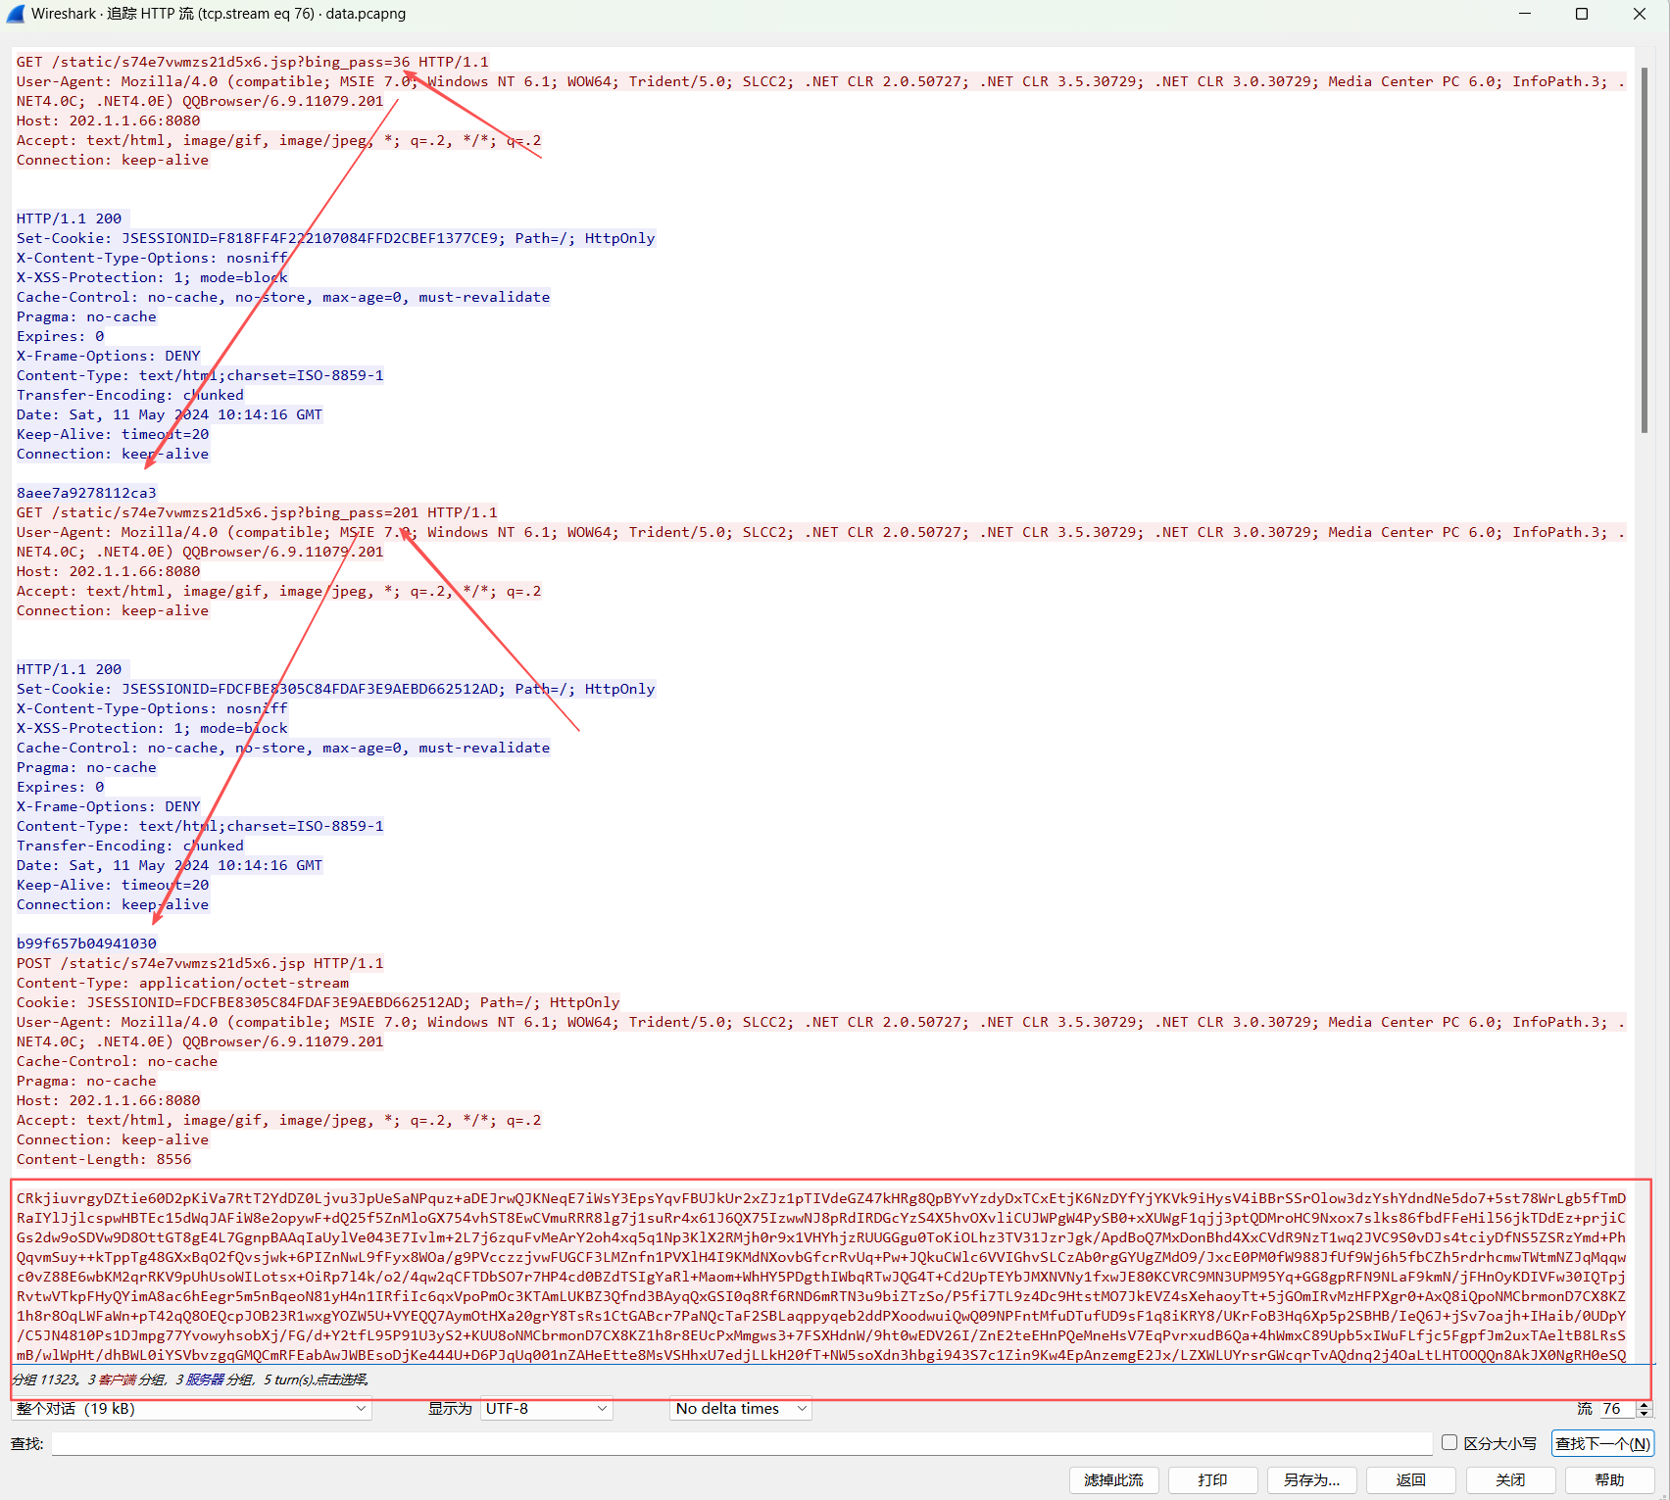Minimize the Wireshark follow-stream window
Viewport: 1670px width, 1500px height.
[x=1525, y=14]
